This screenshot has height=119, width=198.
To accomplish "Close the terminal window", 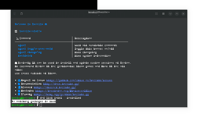I will click(x=183, y=14).
